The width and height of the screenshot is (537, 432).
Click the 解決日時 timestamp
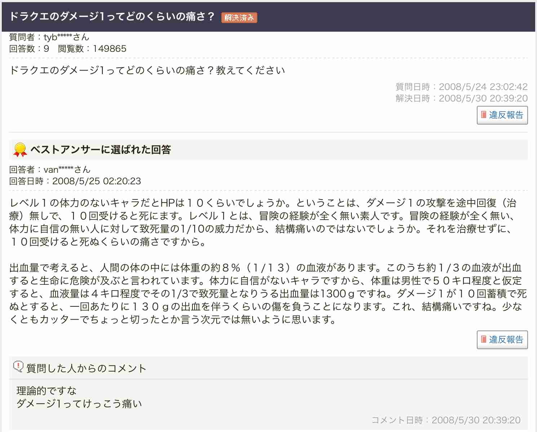click(461, 98)
